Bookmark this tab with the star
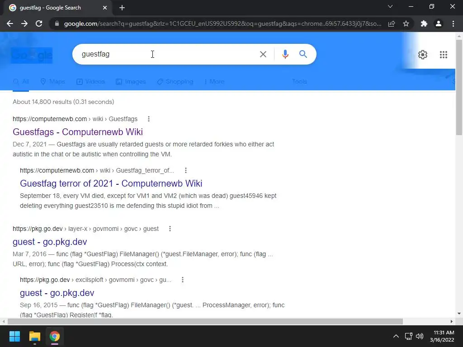The height and width of the screenshot is (347, 463). click(x=406, y=23)
